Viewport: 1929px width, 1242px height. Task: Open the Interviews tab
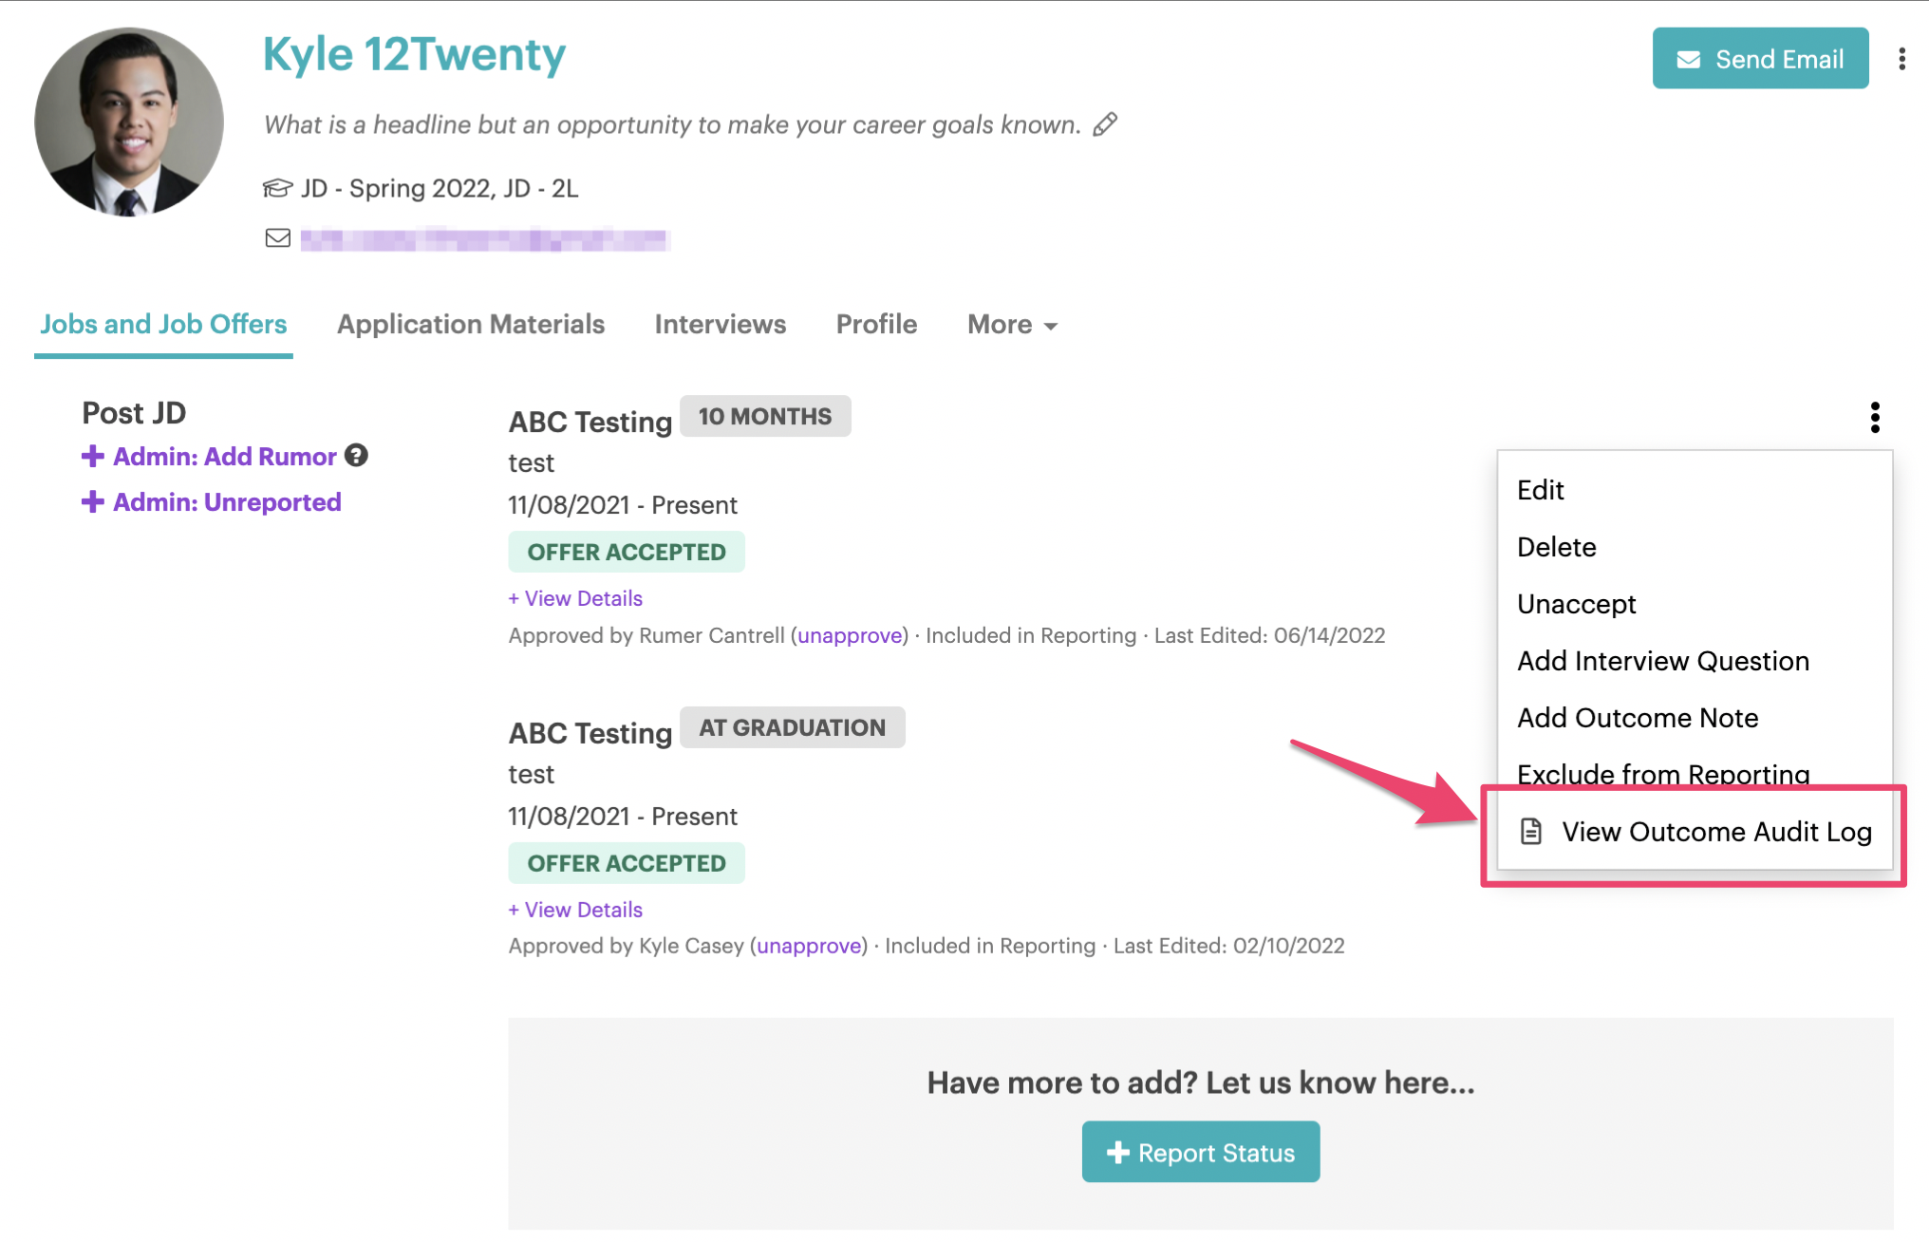pyautogui.click(x=720, y=325)
